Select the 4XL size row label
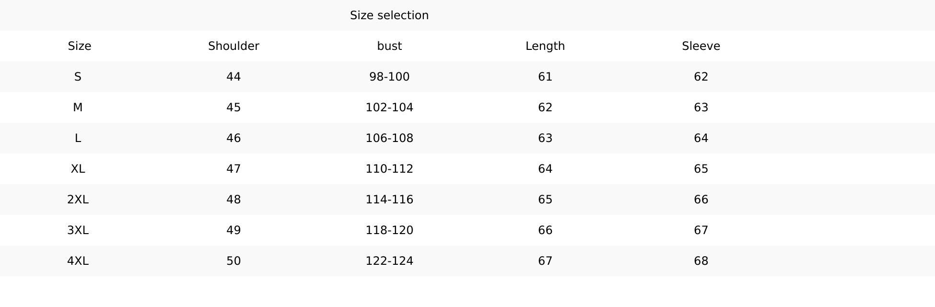 click(x=78, y=261)
